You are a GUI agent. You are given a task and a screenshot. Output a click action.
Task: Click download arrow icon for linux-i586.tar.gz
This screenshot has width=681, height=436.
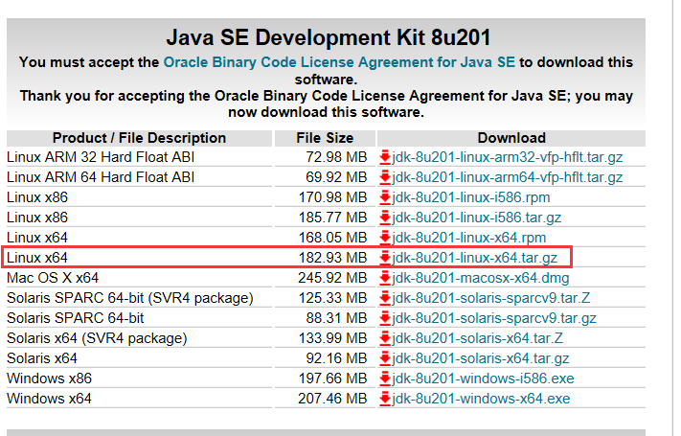point(385,218)
